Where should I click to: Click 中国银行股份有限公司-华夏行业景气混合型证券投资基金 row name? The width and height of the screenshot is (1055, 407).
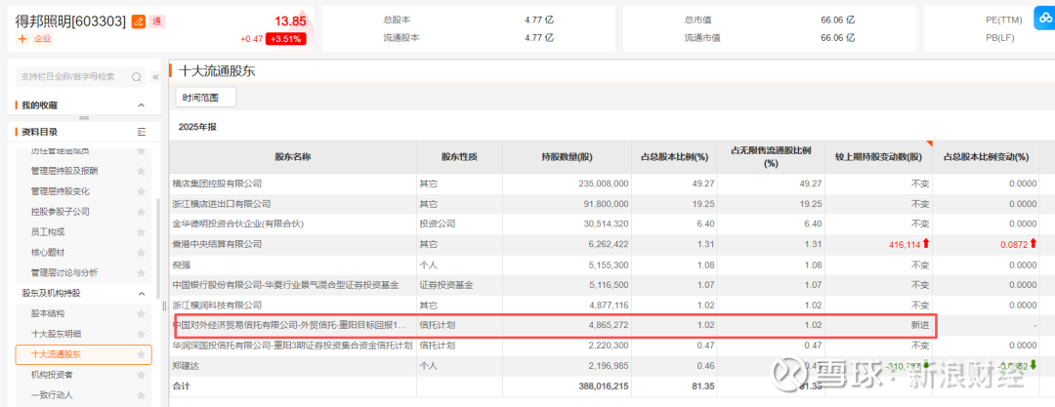pyautogui.click(x=285, y=285)
